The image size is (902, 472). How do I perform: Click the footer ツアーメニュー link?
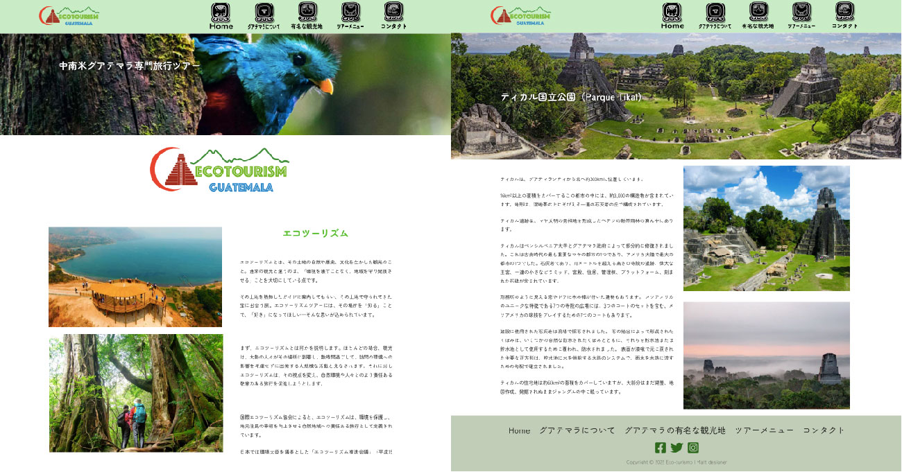[x=764, y=430]
